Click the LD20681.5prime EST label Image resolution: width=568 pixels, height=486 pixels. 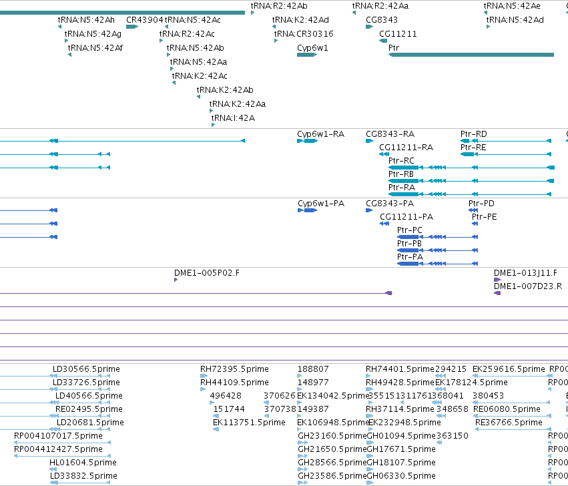point(90,423)
